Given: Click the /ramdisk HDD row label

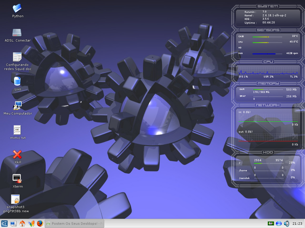Looking at the screenshot, I should pos(244,178).
